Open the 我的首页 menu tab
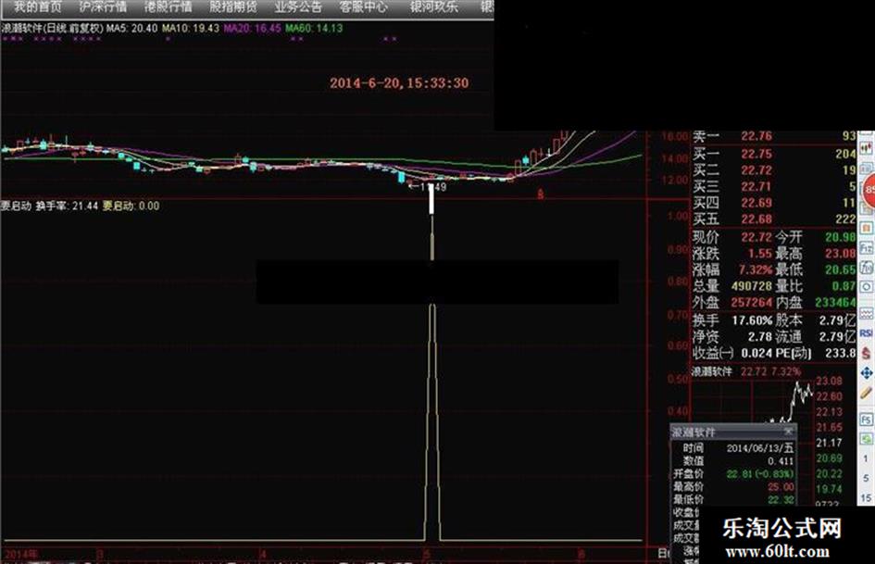Image resolution: width=875 pixels, height=564 pixels. pos(37,6)
